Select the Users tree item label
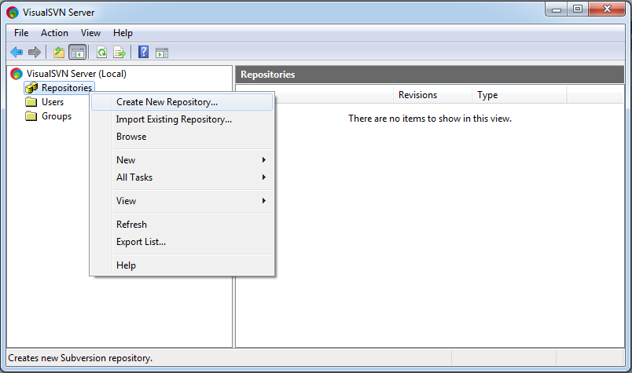 coord(53,102)
